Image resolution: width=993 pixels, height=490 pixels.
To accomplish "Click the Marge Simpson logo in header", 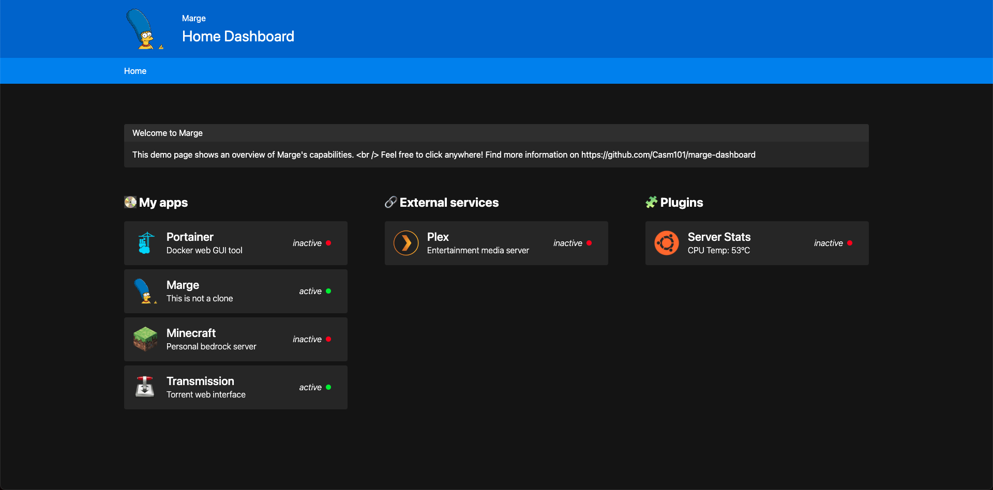I will [145, 29].
